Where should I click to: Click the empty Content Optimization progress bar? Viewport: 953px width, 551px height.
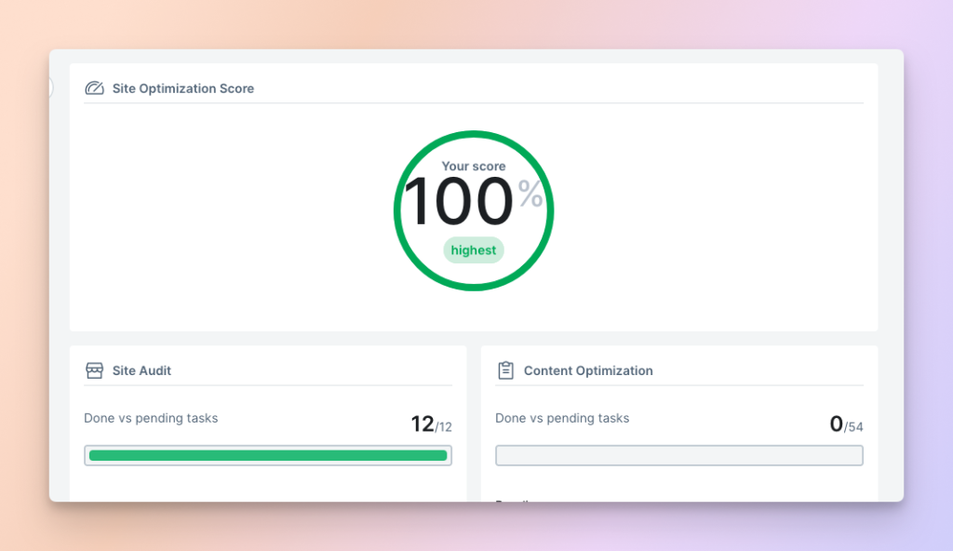click(x=679, y=455)
